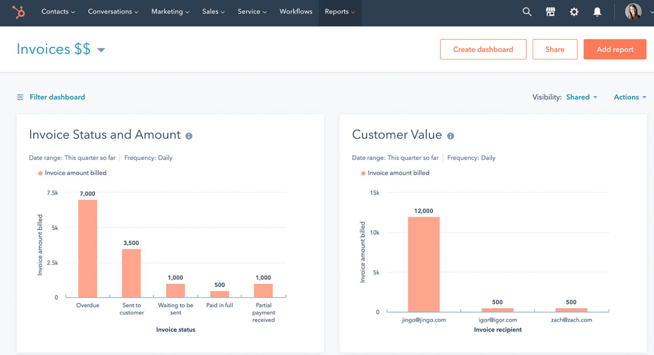
Task: Click the profile avatar photo
Action: tap(633, 11)
